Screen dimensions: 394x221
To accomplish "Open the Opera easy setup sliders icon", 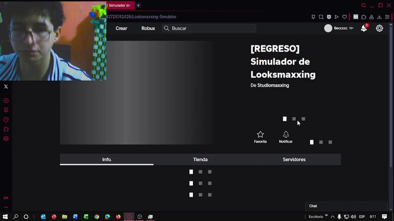I will pyautogui.click(x=387, y=17).
